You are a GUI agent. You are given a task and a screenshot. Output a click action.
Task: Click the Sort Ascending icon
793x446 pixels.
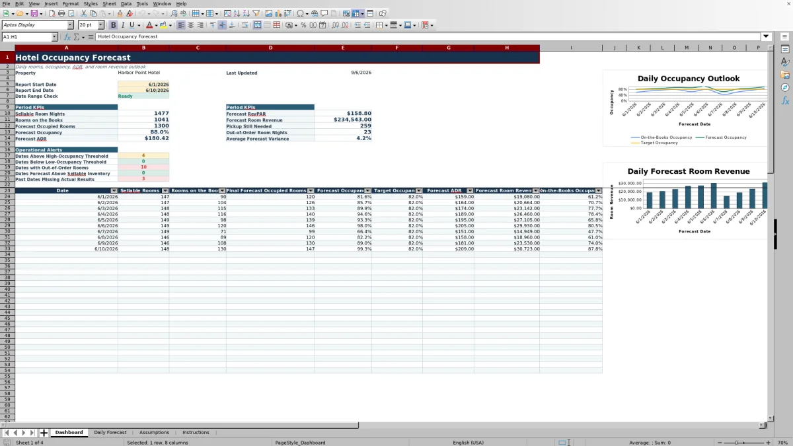[236, 13]
